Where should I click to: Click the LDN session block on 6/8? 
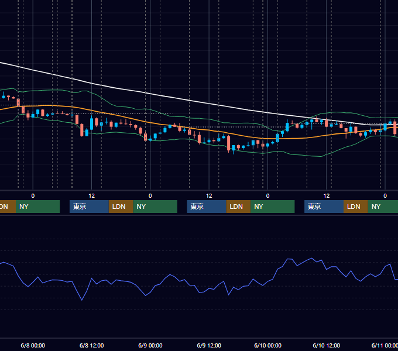121,207
